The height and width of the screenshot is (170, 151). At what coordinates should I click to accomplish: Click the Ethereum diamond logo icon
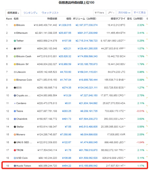coord(15,33)
